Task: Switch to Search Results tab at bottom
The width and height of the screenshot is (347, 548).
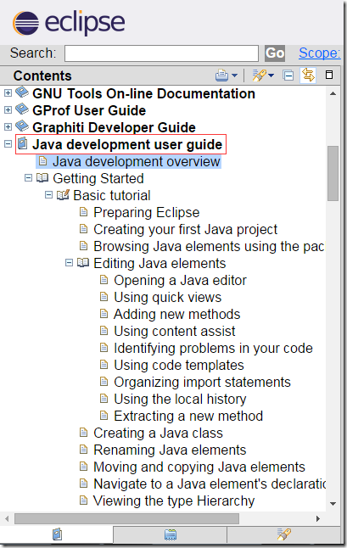Action: 283,534
